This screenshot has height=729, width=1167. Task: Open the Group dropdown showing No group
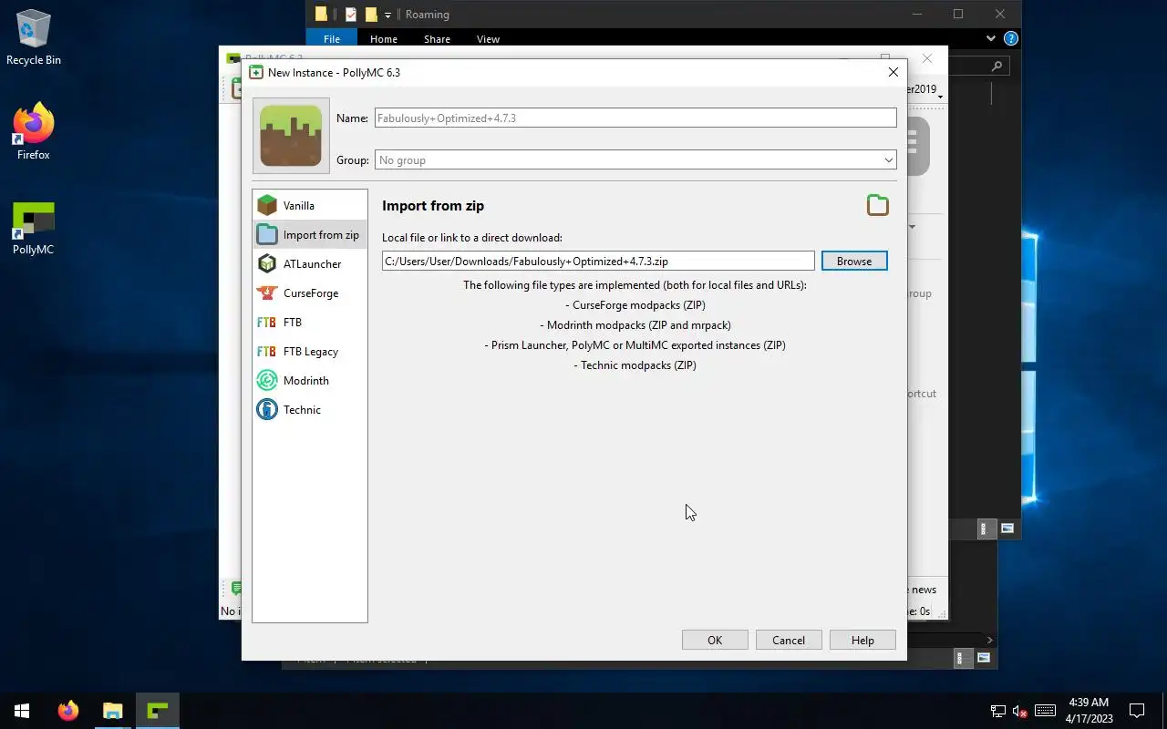coord(635,160)
